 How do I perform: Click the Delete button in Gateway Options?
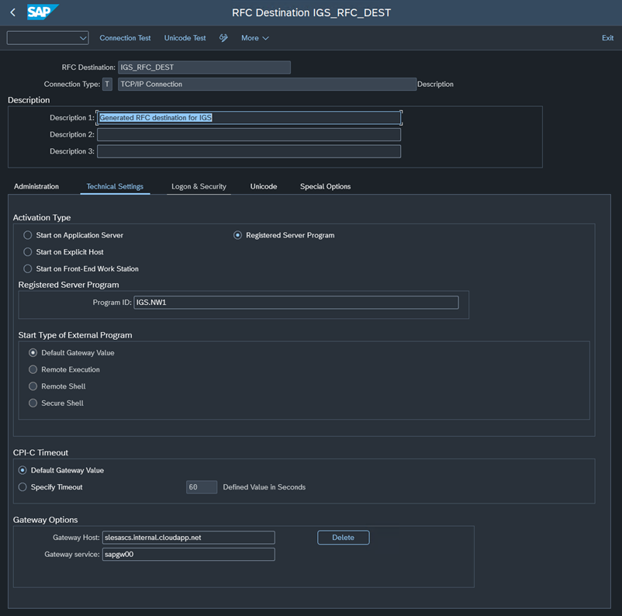tap(343, 538)
